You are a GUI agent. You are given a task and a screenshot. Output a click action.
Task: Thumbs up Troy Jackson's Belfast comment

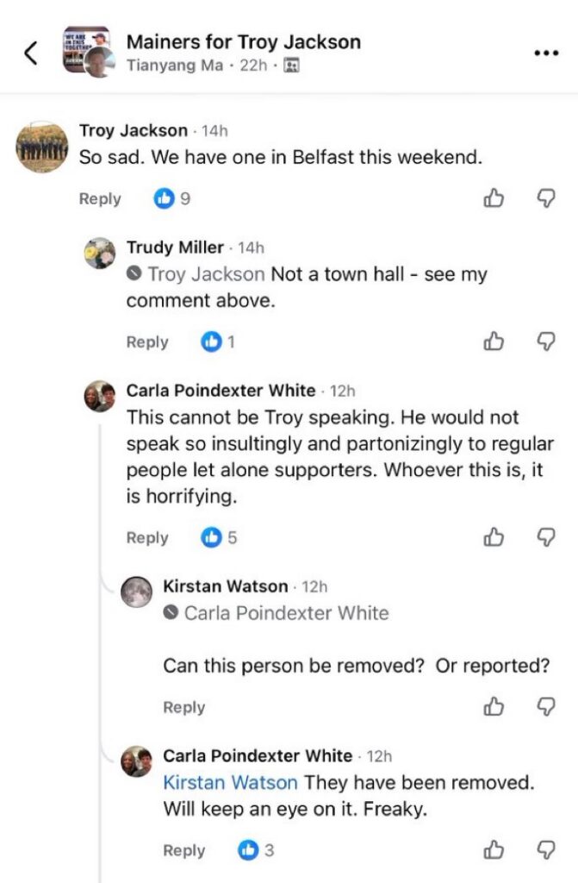pyautogui.click(x=494, y=198)
